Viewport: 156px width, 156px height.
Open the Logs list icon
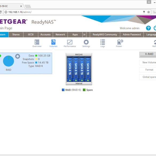coord(103,43)
